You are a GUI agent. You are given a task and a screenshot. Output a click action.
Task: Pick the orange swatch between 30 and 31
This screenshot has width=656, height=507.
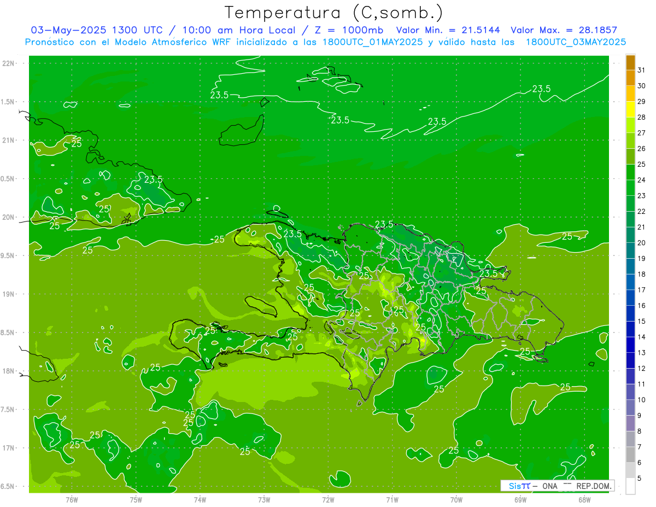[631, 78]
